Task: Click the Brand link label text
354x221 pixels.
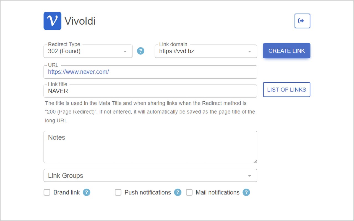Action: point(66,193)
